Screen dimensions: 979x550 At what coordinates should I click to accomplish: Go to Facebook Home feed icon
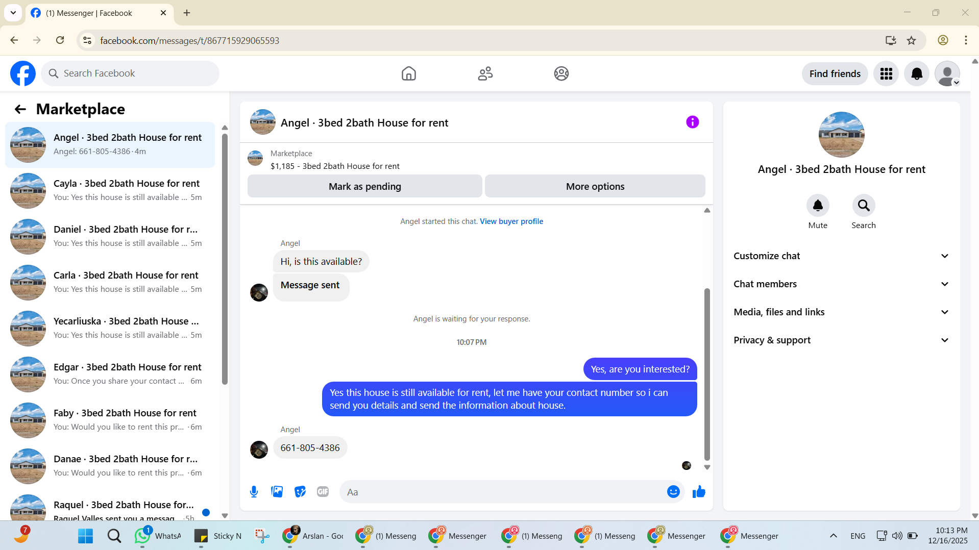click(408, 73)
